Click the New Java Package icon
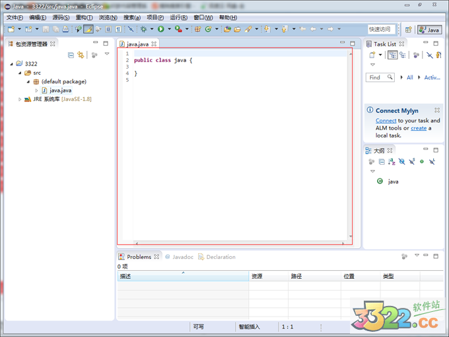 [197, 29]
